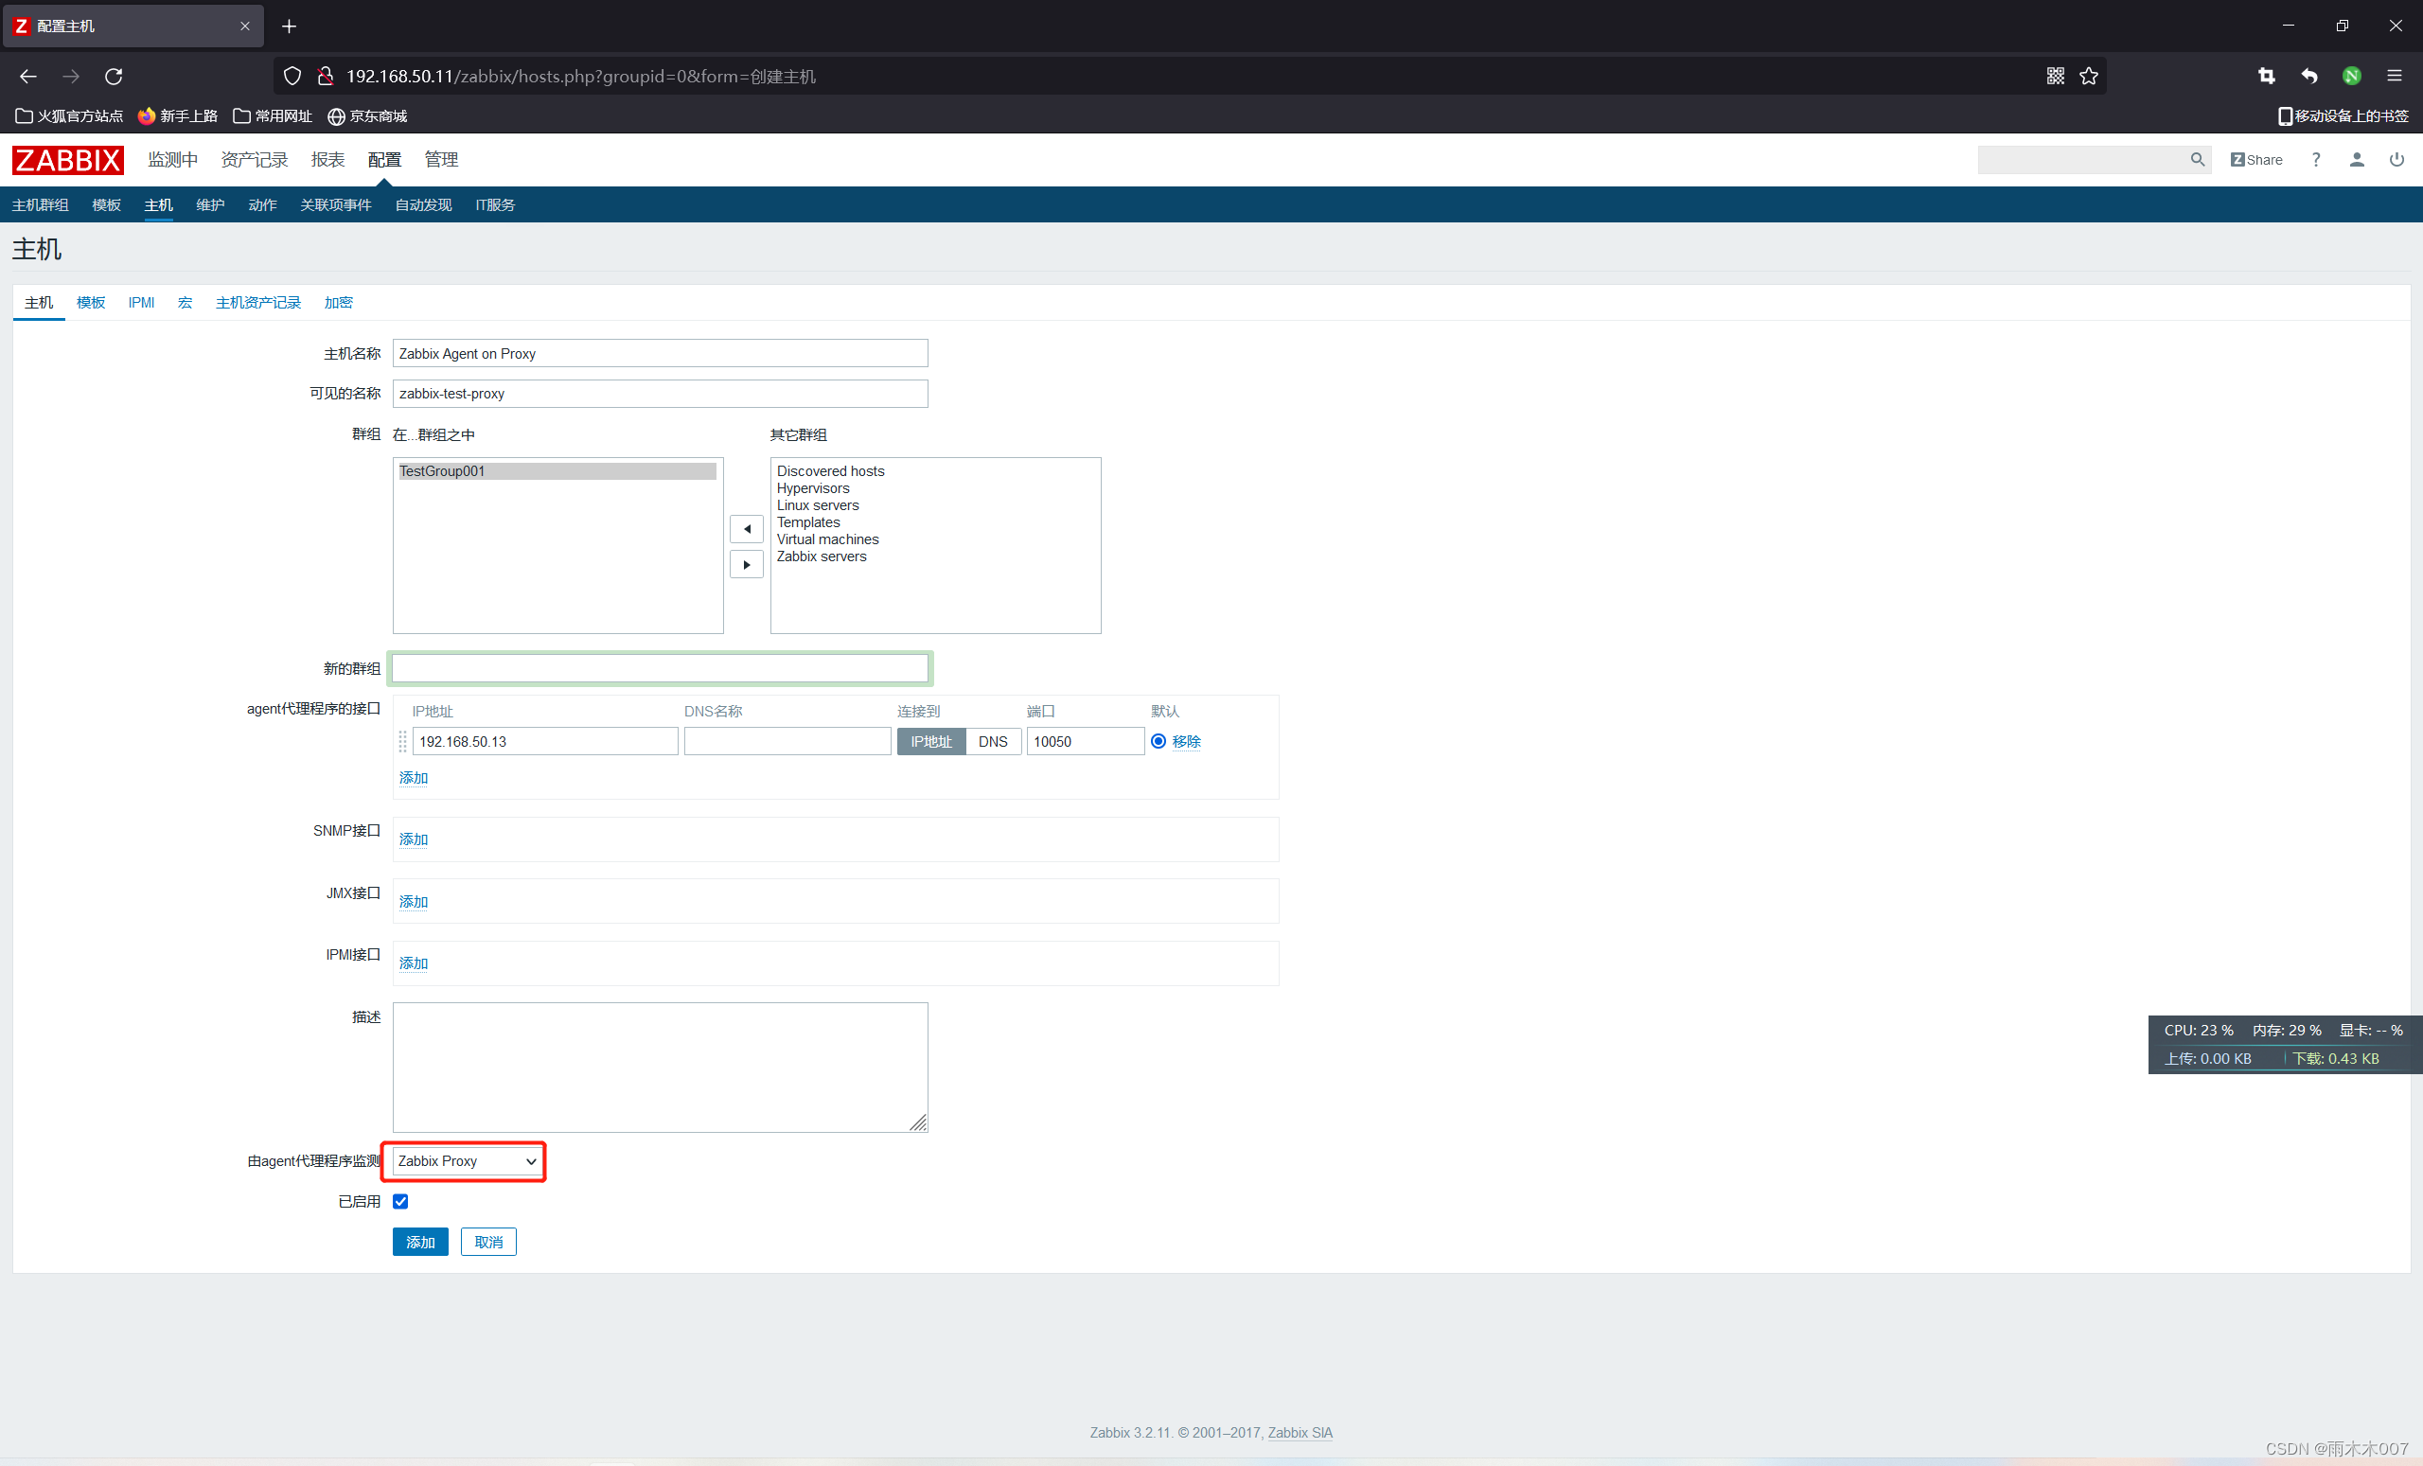Open the Firefox hamburger menu
Image resolution: width=2423 pixels, height=1466 pixels.
pyautogui.click(x=2395, y=76)
